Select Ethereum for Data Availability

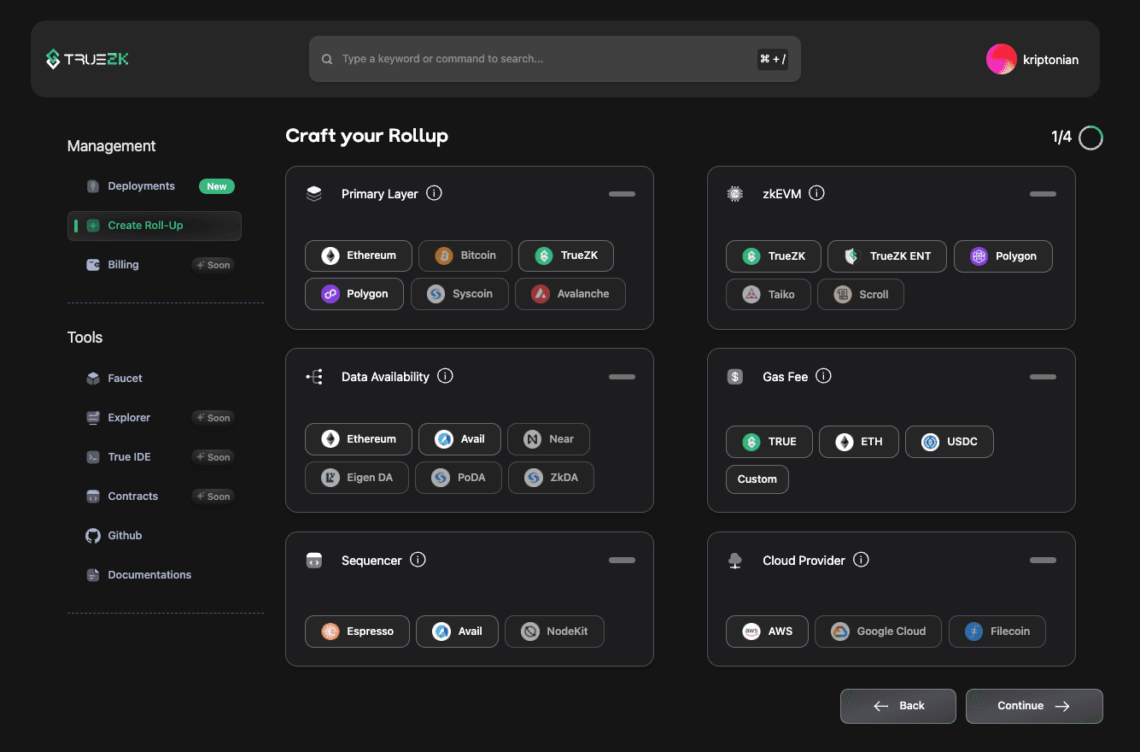[x=359, y=439]
